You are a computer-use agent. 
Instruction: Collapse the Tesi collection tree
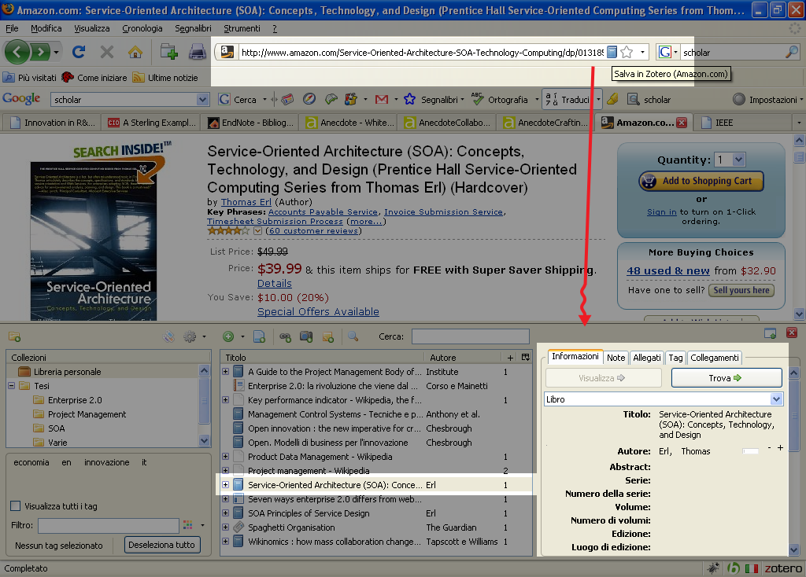[11, 385]
